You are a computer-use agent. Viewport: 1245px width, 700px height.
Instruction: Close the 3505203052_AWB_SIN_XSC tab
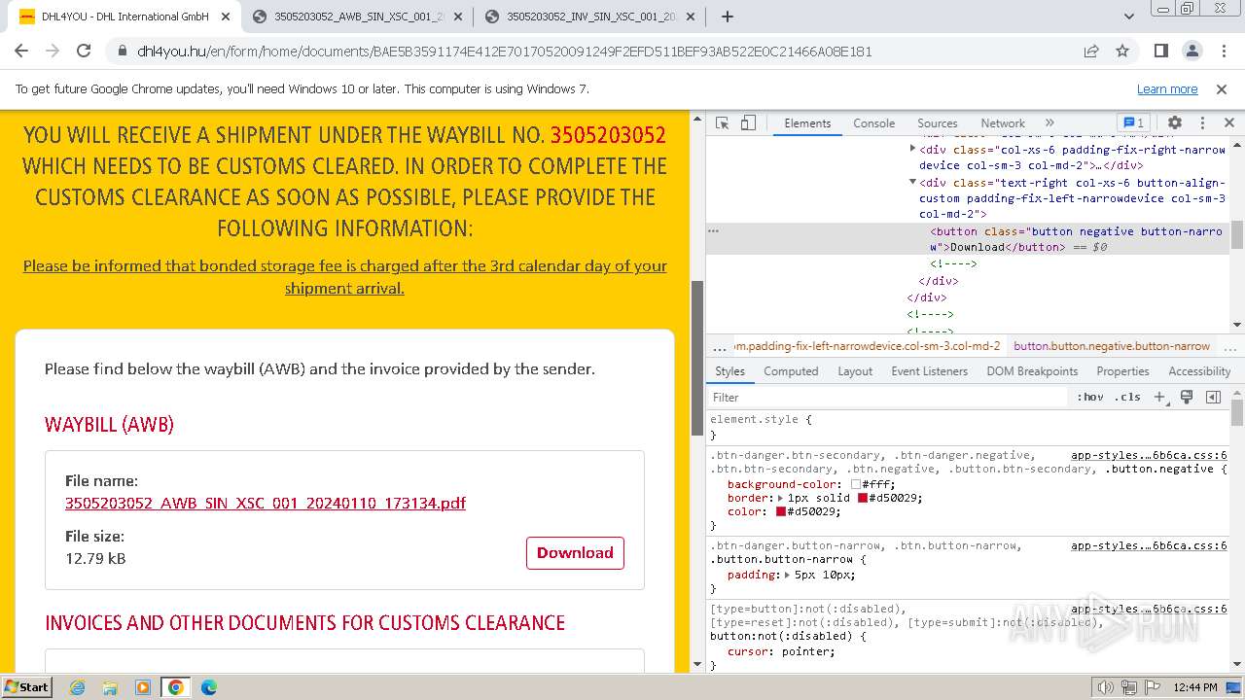tap(458, 17)
